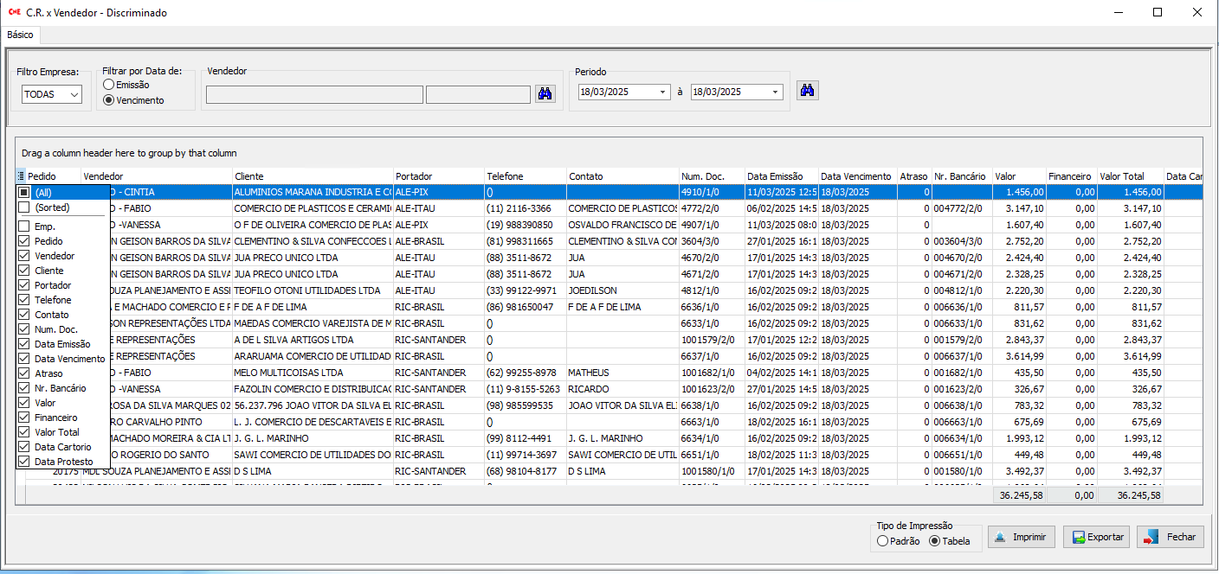Sort by the Portador column header
The image size is (1219, 574).
click(437, 176)
